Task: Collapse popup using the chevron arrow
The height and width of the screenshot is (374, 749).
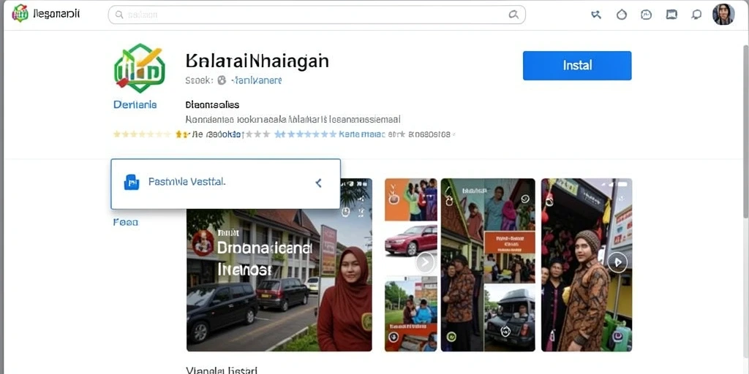Action: click(319, 183)
